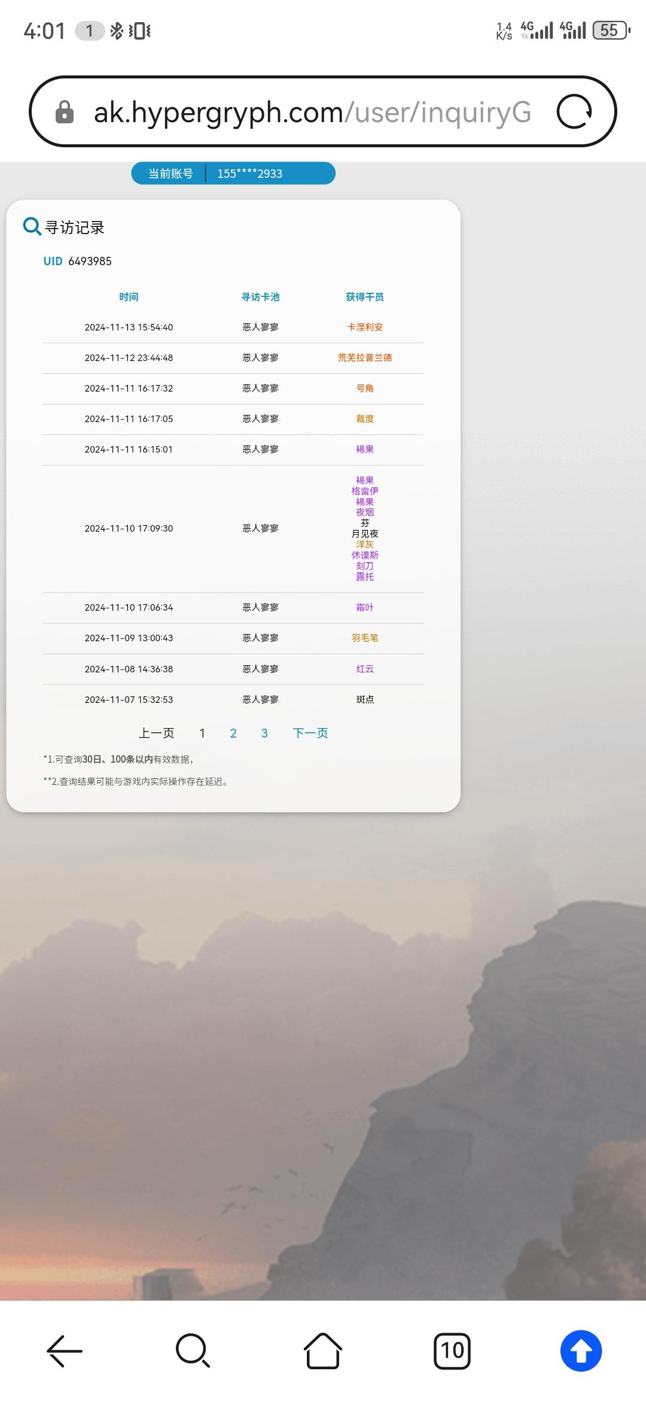Tap 恶人寥寥 pool in the 卡涅利安 row
646x1401 pixels.
[261, 327]
